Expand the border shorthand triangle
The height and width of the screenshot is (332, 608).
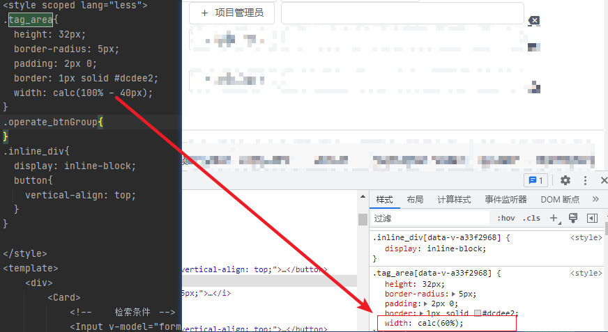pos(421,313)
